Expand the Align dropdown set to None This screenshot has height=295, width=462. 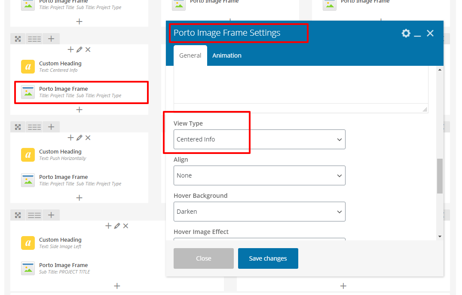(x=259, y=175)
